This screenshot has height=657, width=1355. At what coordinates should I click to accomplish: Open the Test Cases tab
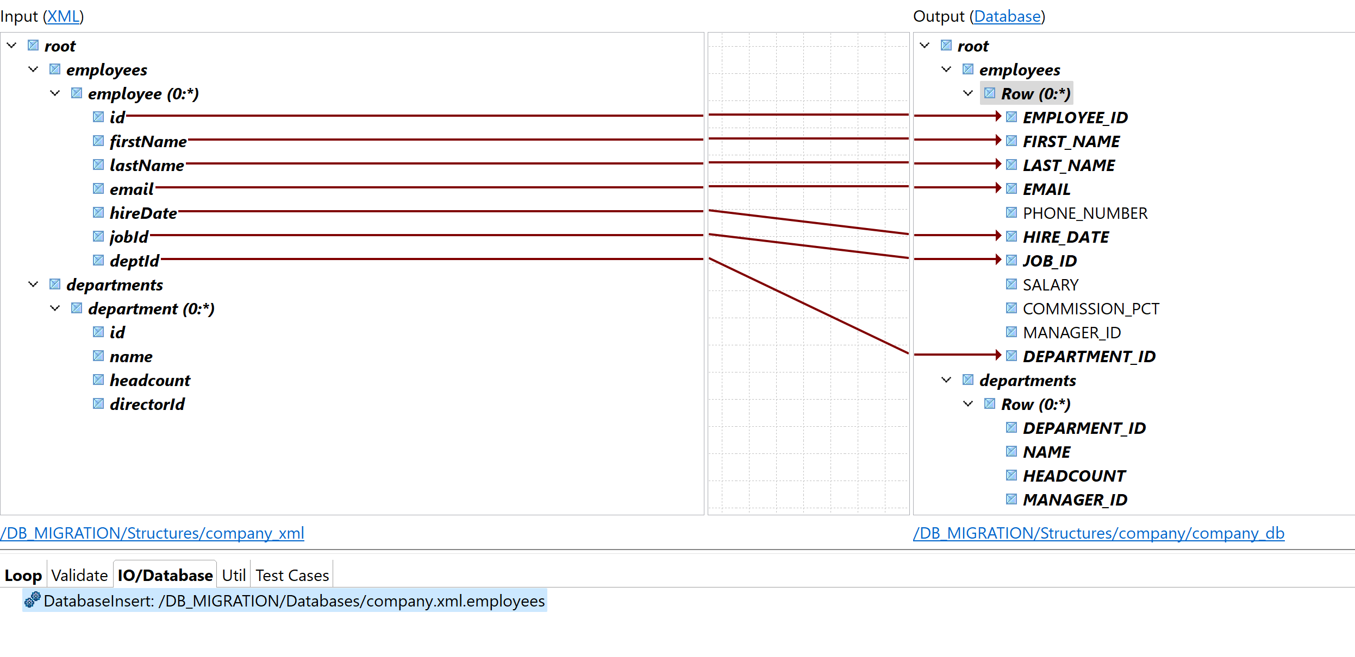(292, 575)
